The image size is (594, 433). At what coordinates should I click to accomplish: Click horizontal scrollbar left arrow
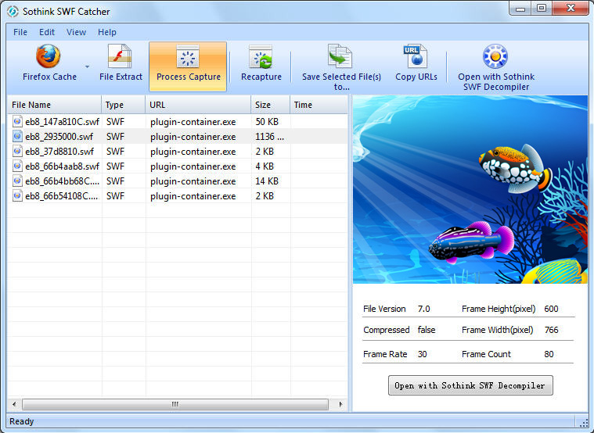pos(14,404)
